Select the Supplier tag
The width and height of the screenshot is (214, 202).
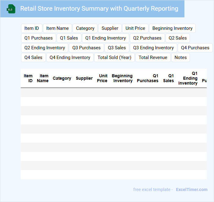tap(110, 28)
